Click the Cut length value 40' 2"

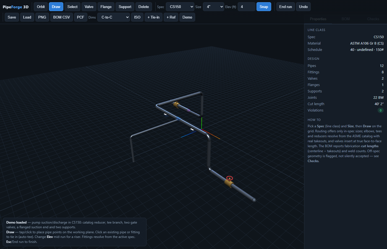[x=379, y=104]
